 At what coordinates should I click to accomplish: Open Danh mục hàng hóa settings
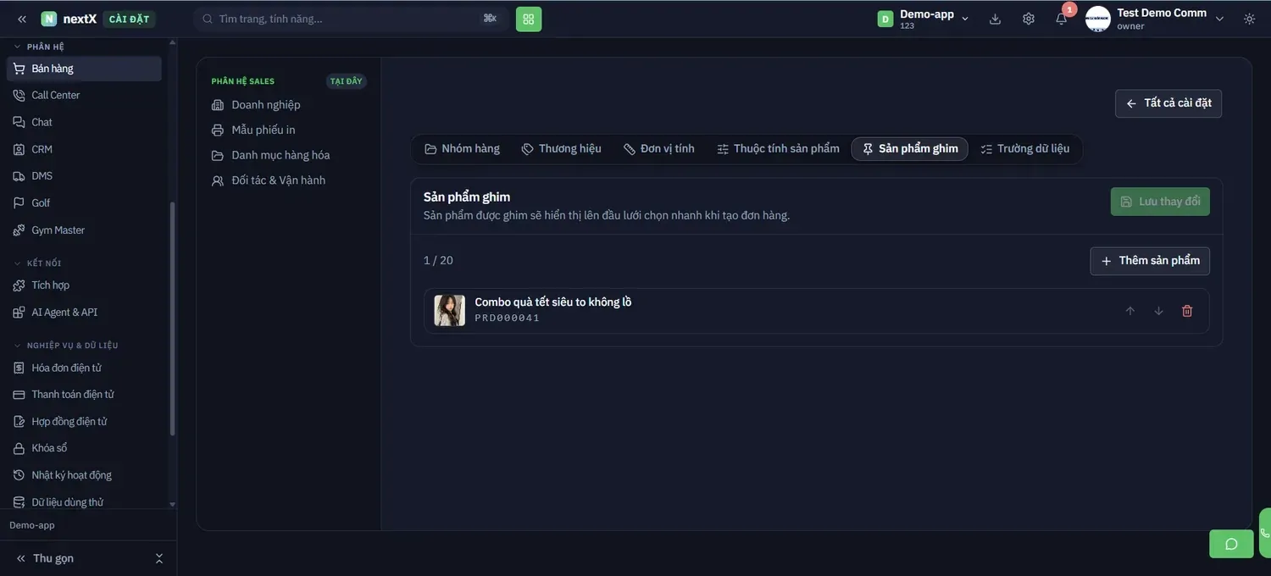[288, 156]
